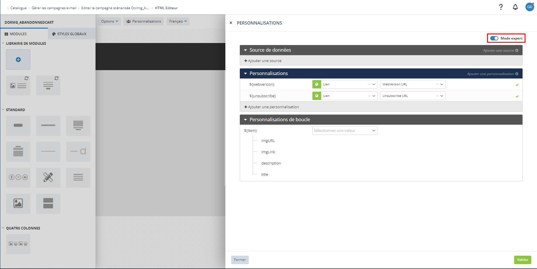Open the help question mark icon
This screenshot has height=269, width=537.
pyautogui.click(x=501, y=7)
